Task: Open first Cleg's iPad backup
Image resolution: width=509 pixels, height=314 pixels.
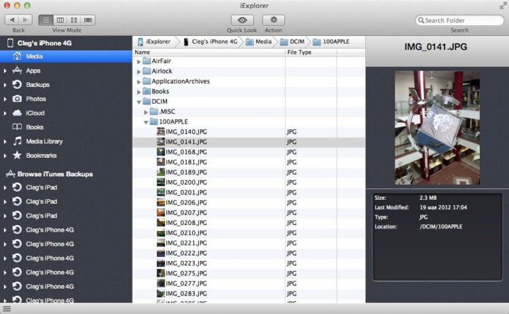Action: coord(41,187)
